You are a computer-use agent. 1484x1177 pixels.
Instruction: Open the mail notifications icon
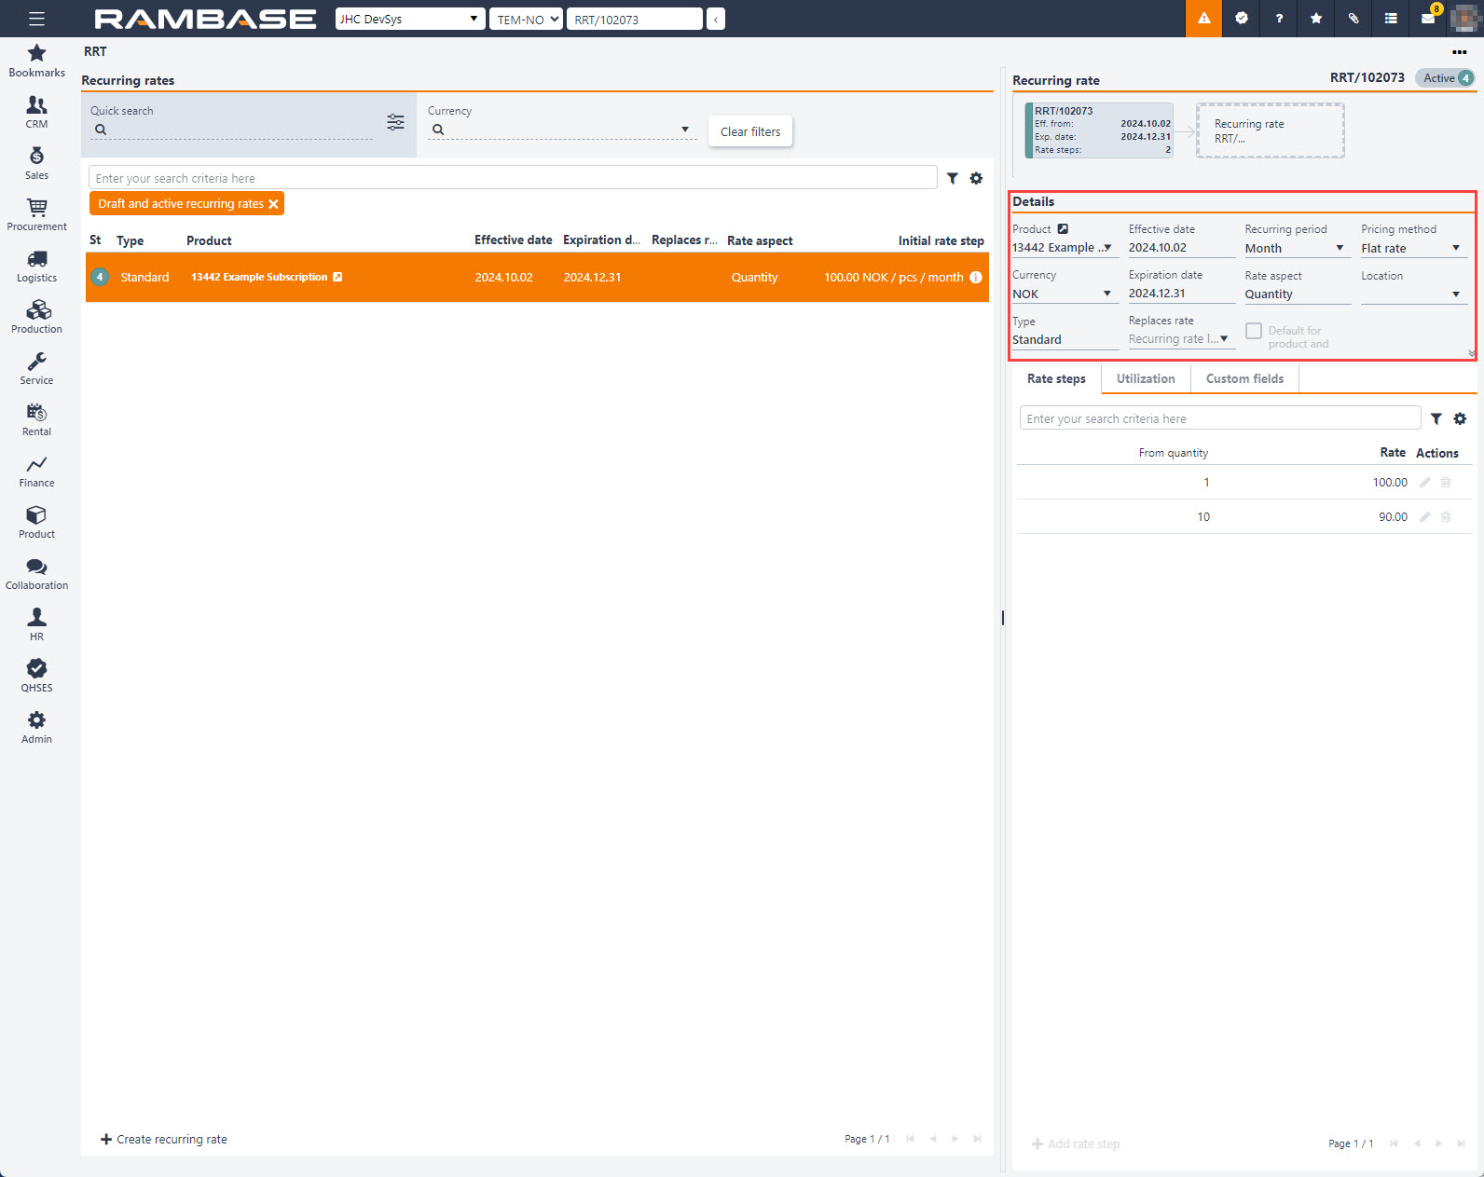(x=1428, y=19)
